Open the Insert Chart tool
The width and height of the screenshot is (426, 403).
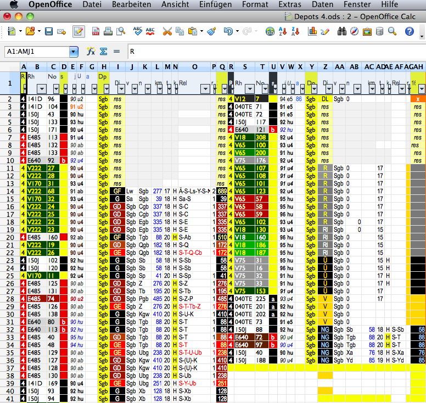pos(312,31)
